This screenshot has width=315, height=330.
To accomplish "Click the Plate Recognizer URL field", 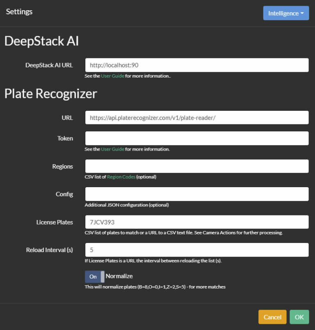I will (197, 118).
